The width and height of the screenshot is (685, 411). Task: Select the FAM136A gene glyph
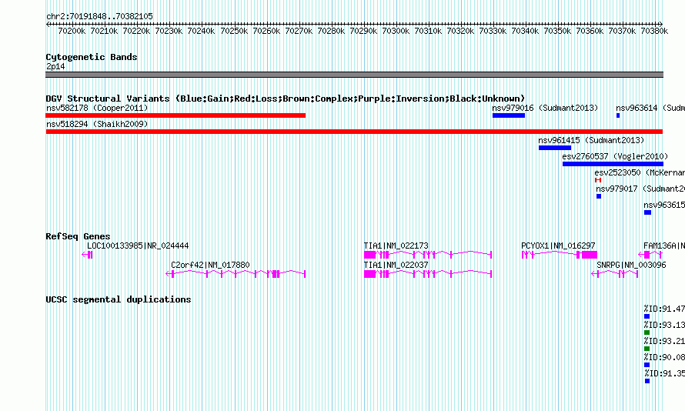click(650, 255)
